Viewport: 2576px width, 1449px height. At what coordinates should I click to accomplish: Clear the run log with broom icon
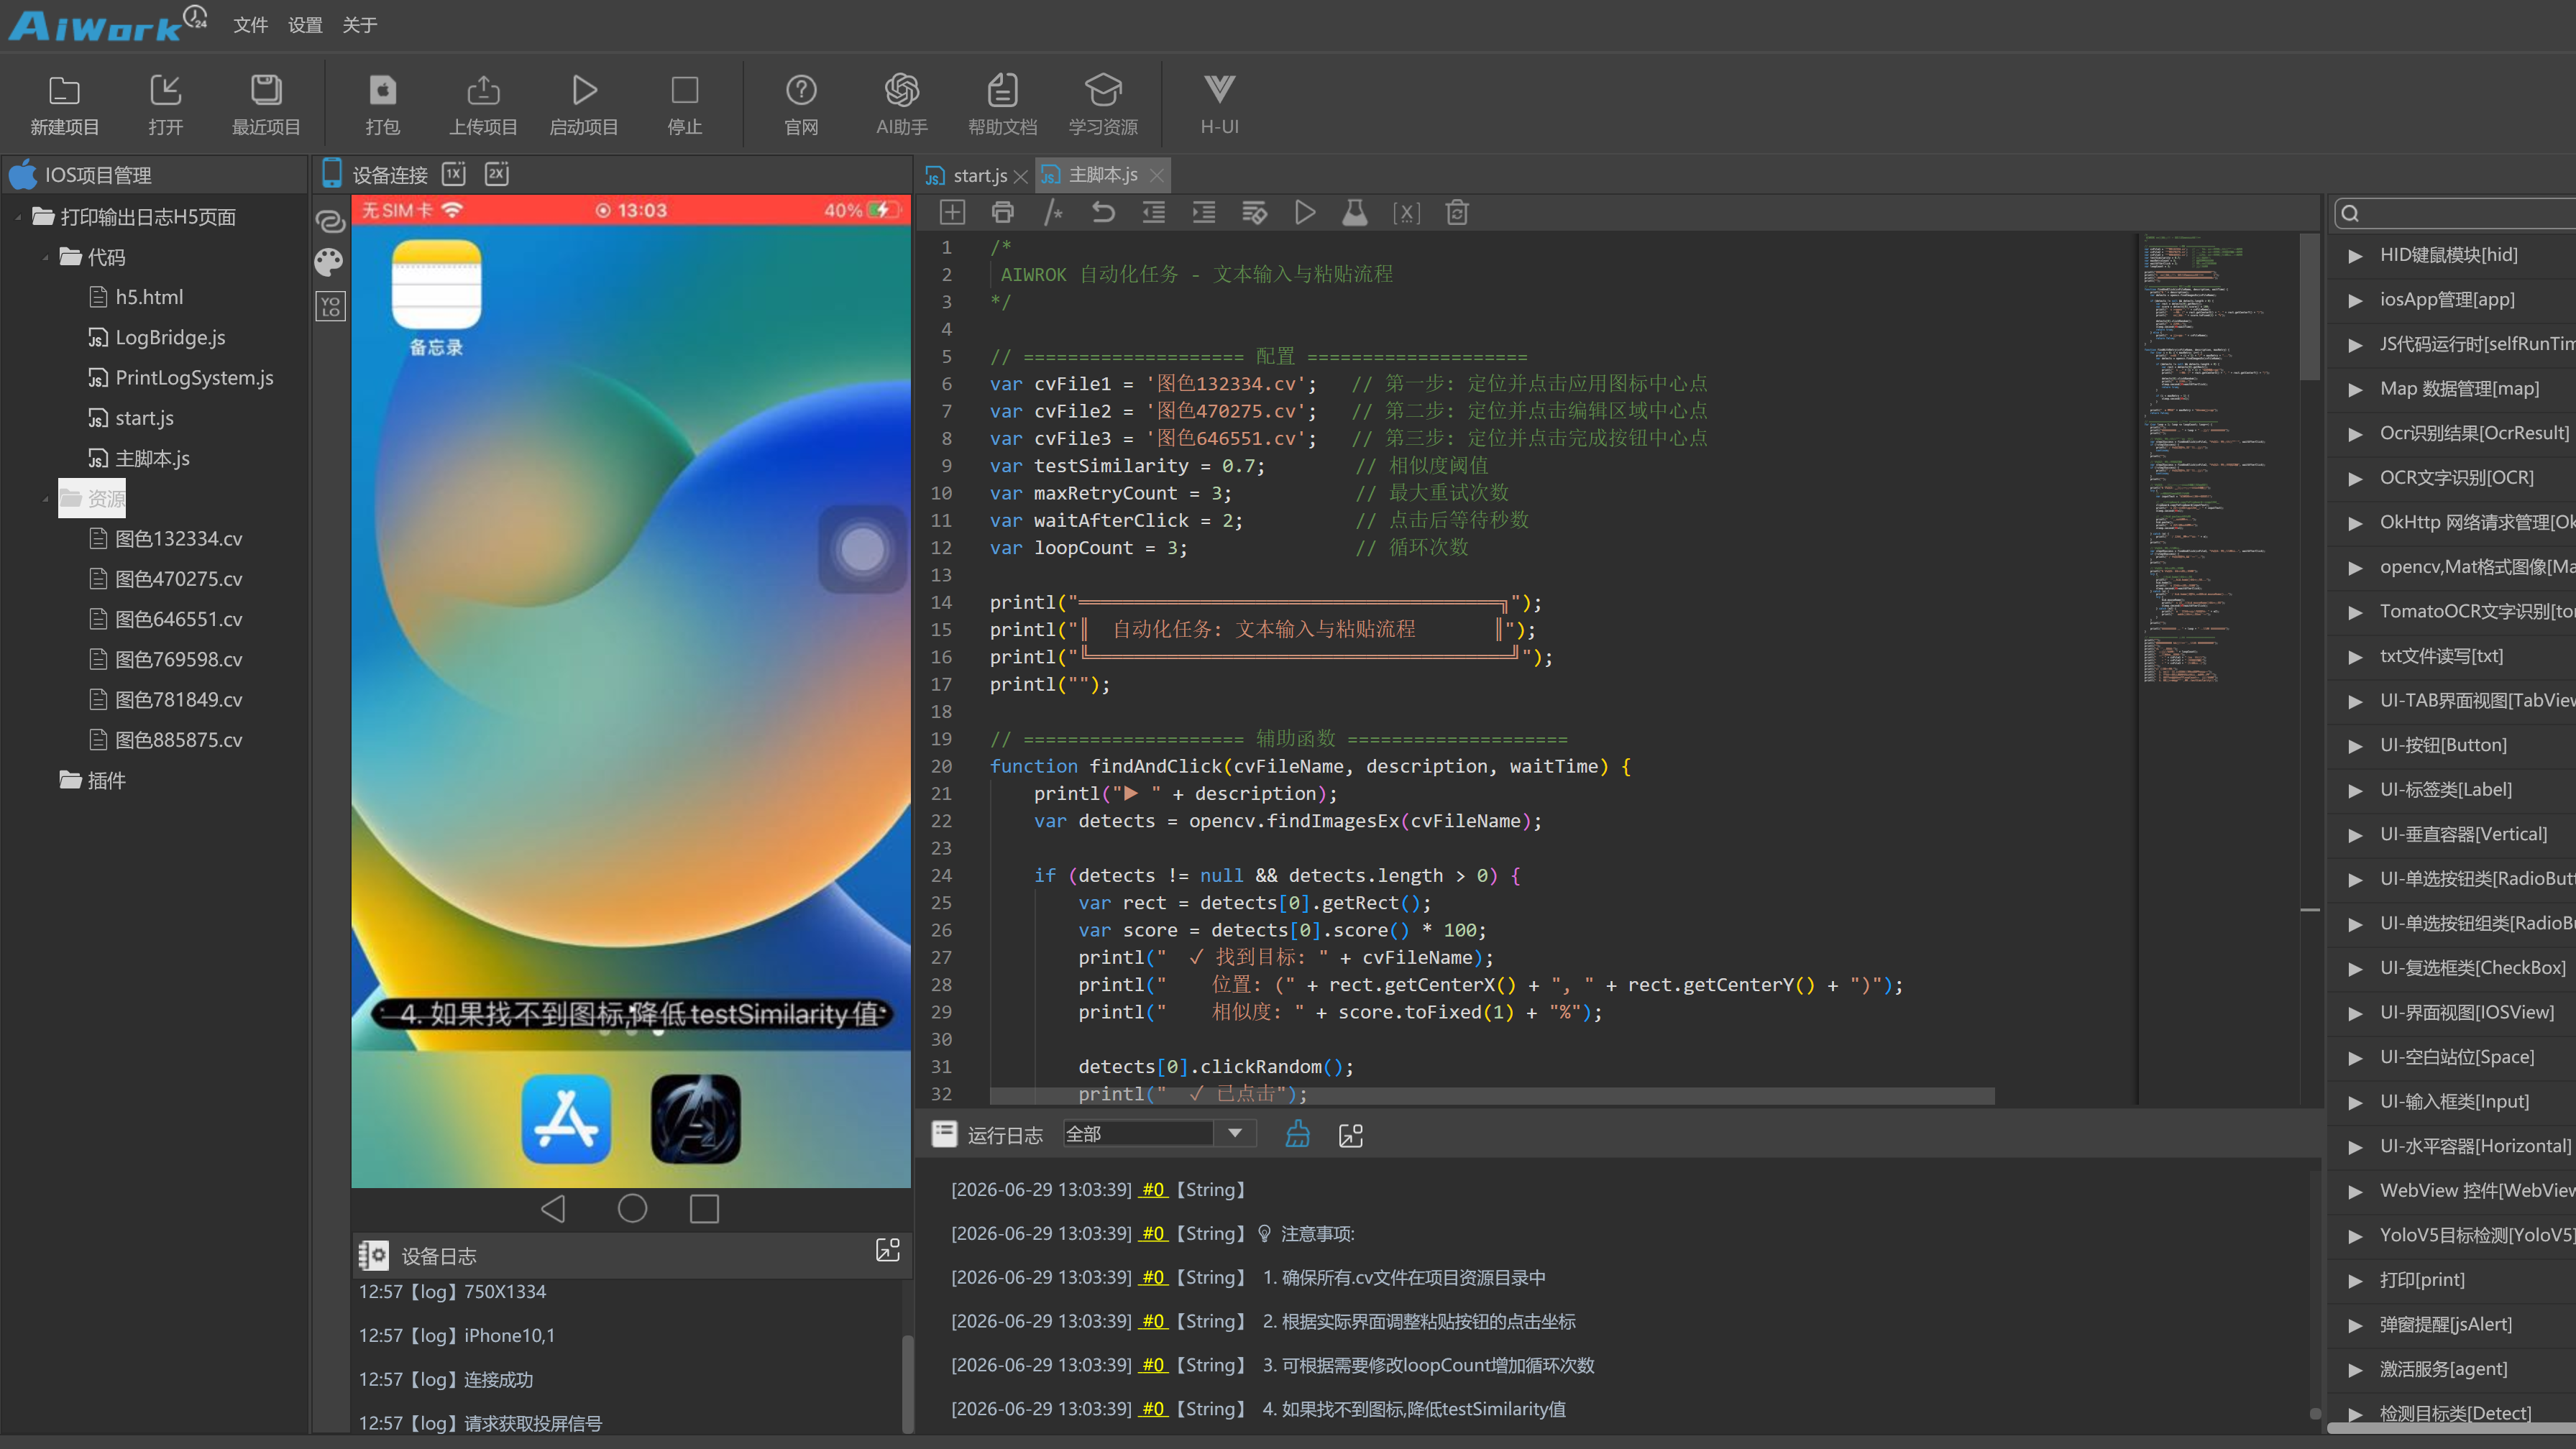coord(1297,1134)
